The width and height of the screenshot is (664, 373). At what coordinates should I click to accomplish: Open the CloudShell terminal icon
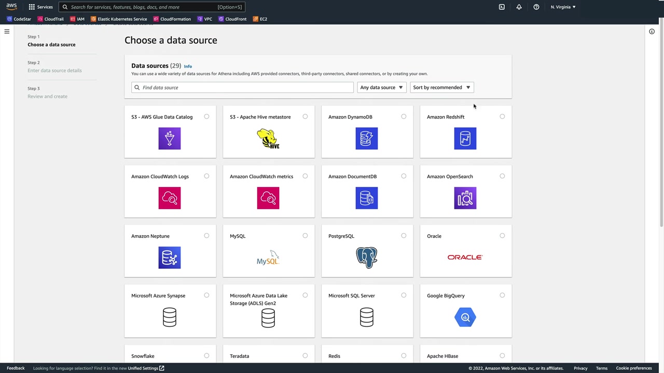pos(502,7)
